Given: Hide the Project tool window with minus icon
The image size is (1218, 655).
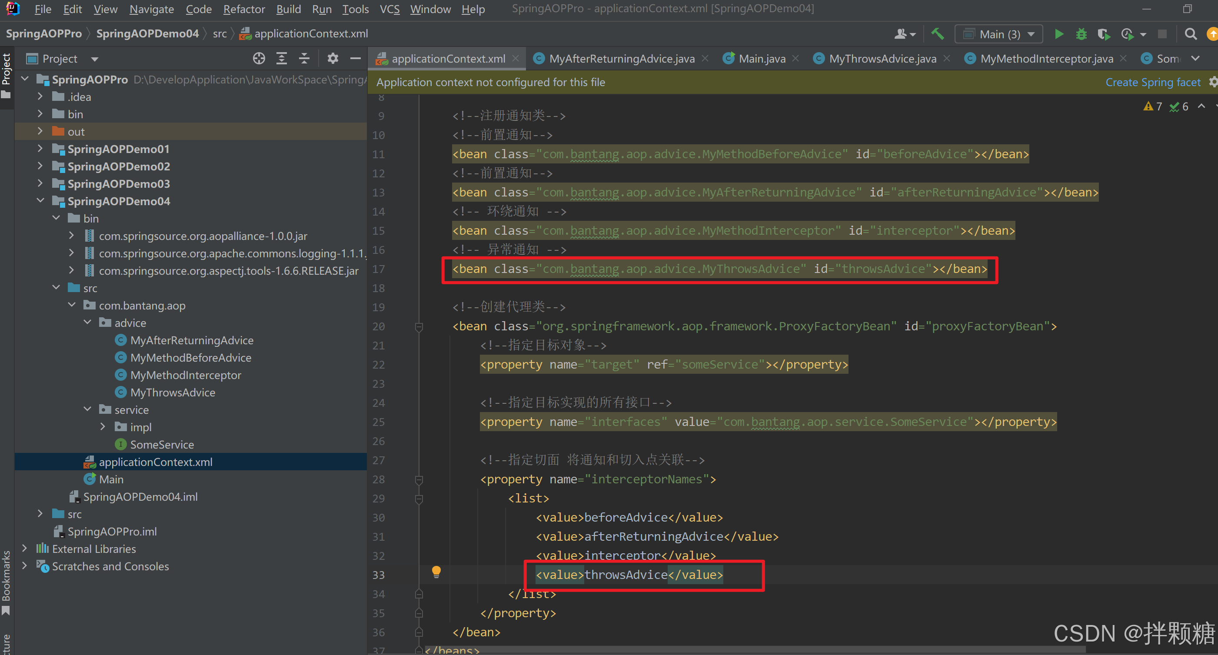Looking at the screenshot, I should (356, 59).
